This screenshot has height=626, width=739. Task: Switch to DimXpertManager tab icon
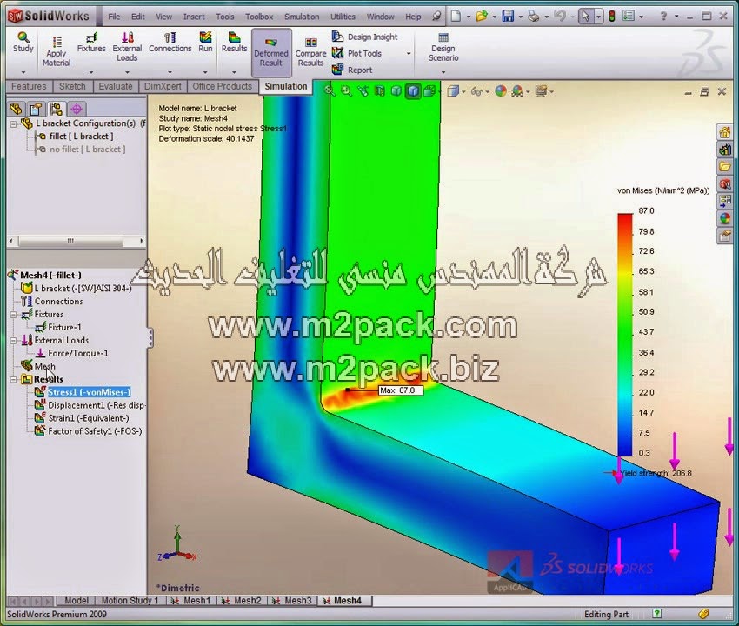click(77, 109)
